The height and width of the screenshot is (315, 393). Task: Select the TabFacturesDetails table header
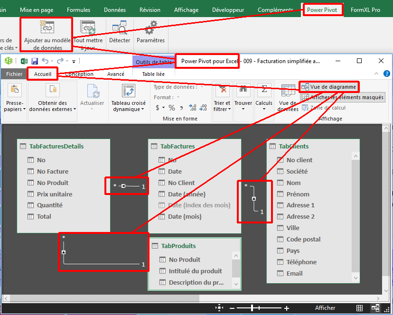click(56, 146)
